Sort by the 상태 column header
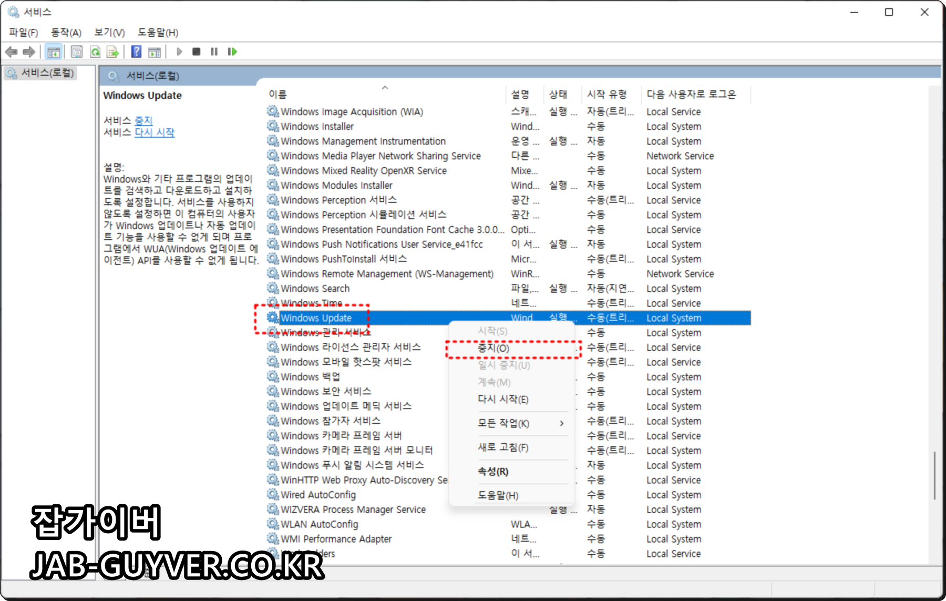This screenshot has width=946, height=601. click(563, 94)
